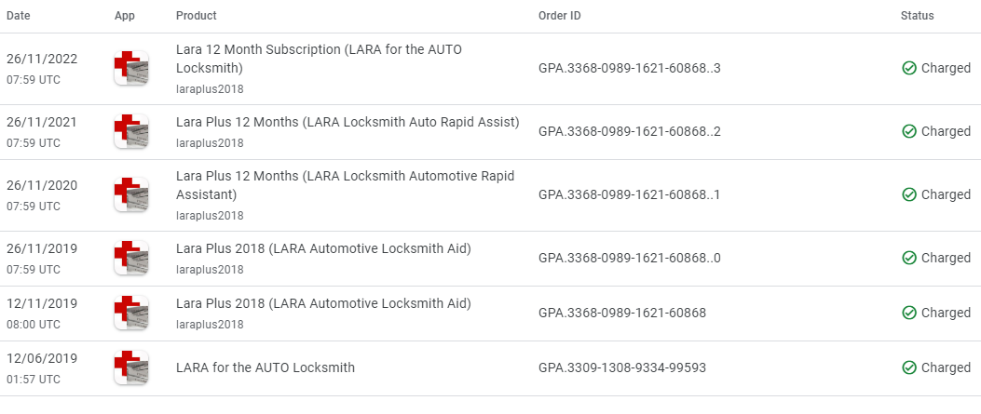Open LARA for the AUTO Locksmith product
981x414 pixels.
pyautogui.click(x=266, y=367)
